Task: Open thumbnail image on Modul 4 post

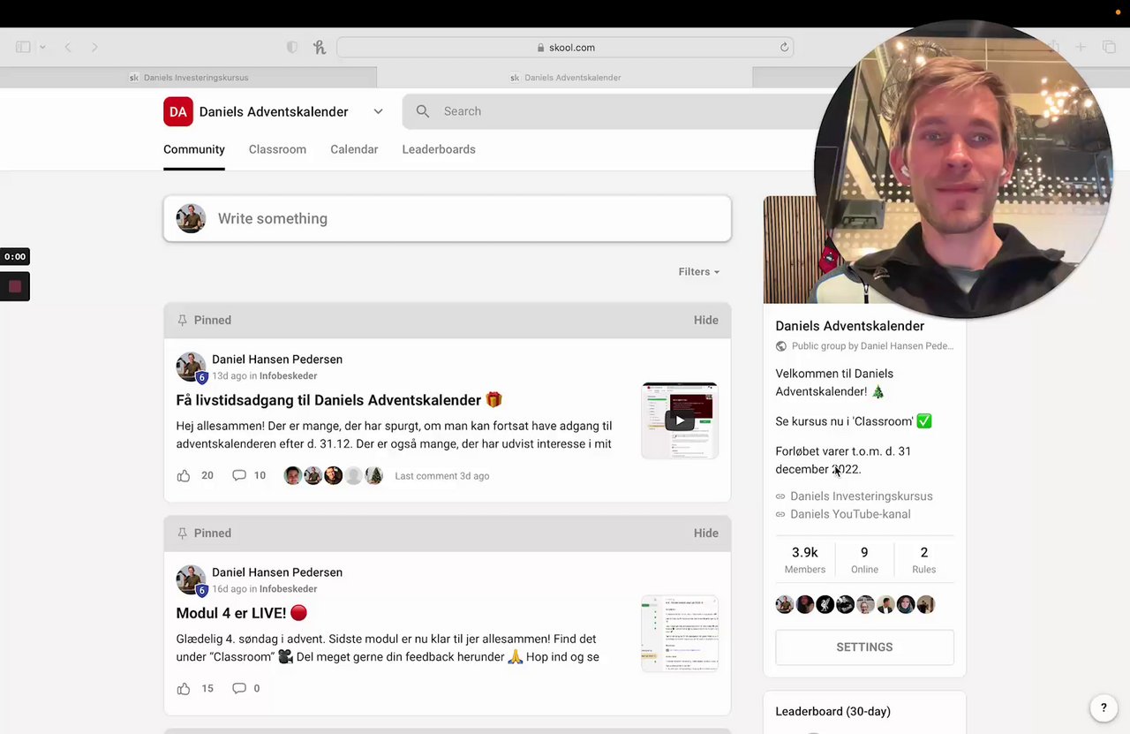Action: 680,633
